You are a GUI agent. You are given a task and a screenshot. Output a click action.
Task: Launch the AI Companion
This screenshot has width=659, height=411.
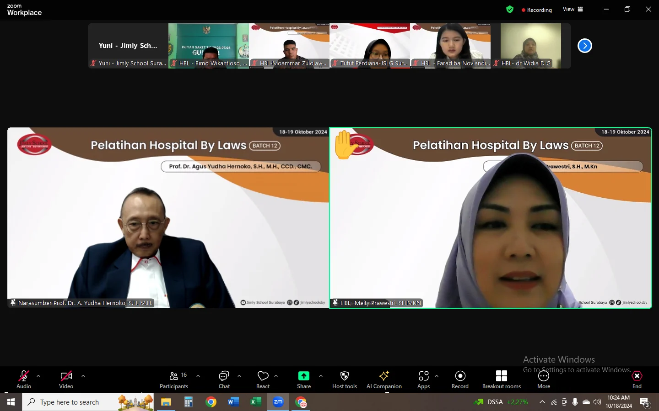(384, 379)
